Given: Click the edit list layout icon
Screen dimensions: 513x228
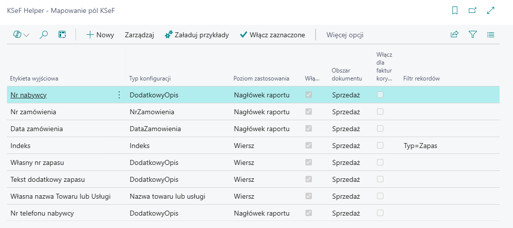Looking at the screenshot, I should [62, 35].
